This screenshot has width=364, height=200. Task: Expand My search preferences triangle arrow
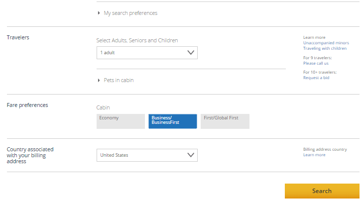[x=99, y=13]
